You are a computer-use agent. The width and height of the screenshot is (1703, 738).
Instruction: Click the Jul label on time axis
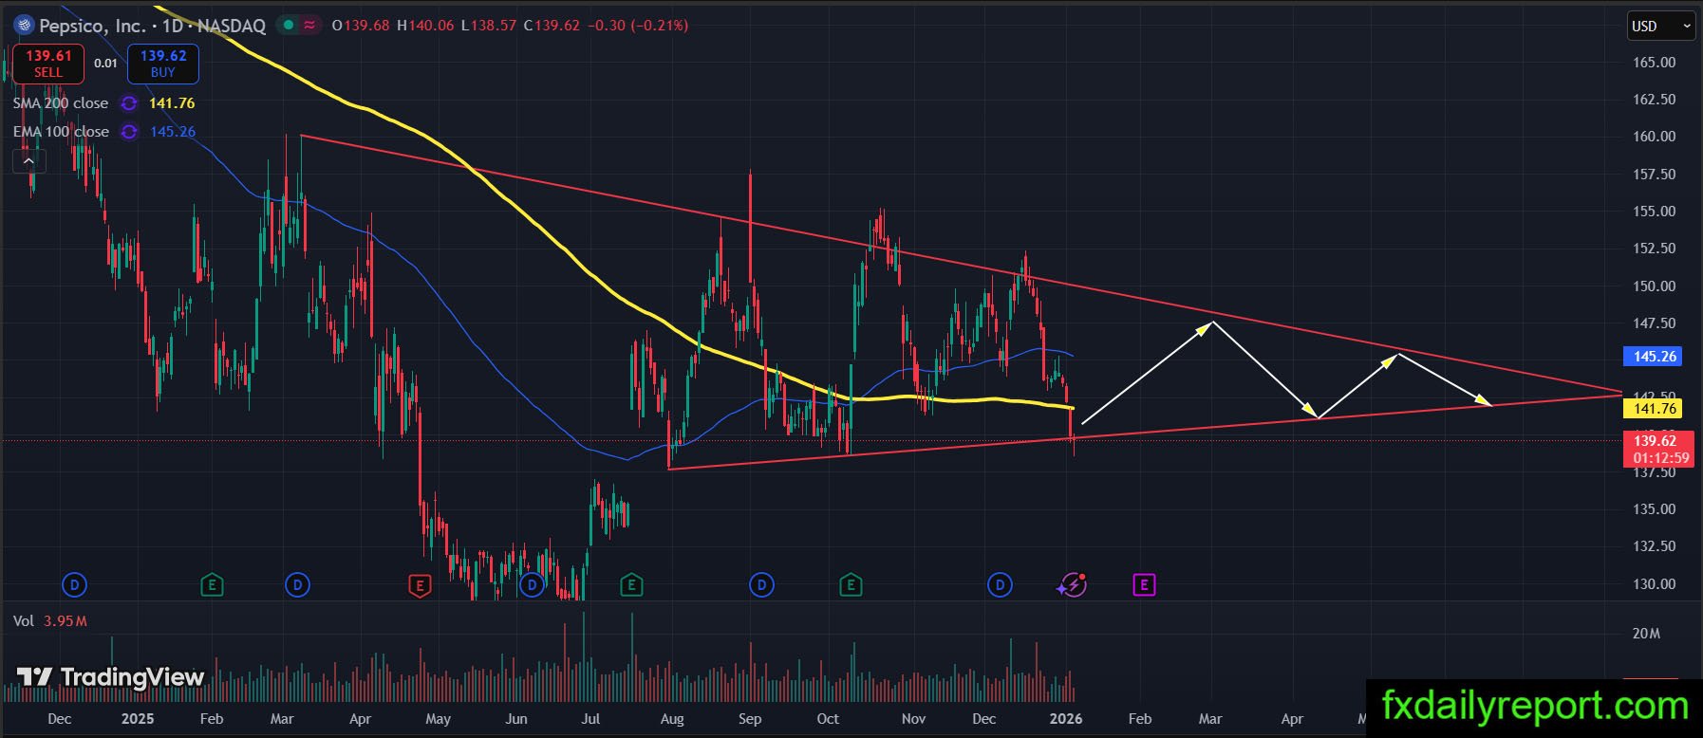(590, 719)
